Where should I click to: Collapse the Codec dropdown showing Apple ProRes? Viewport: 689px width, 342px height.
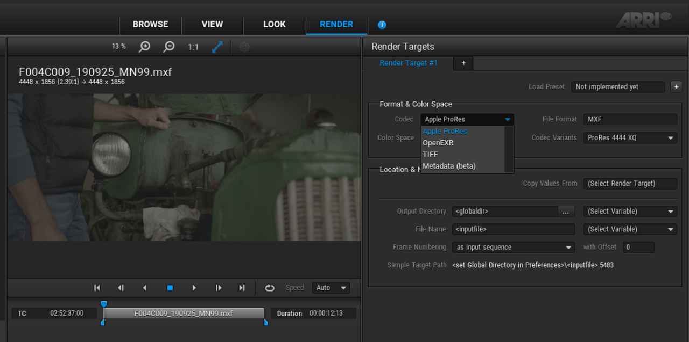click(x=467, y=119)
